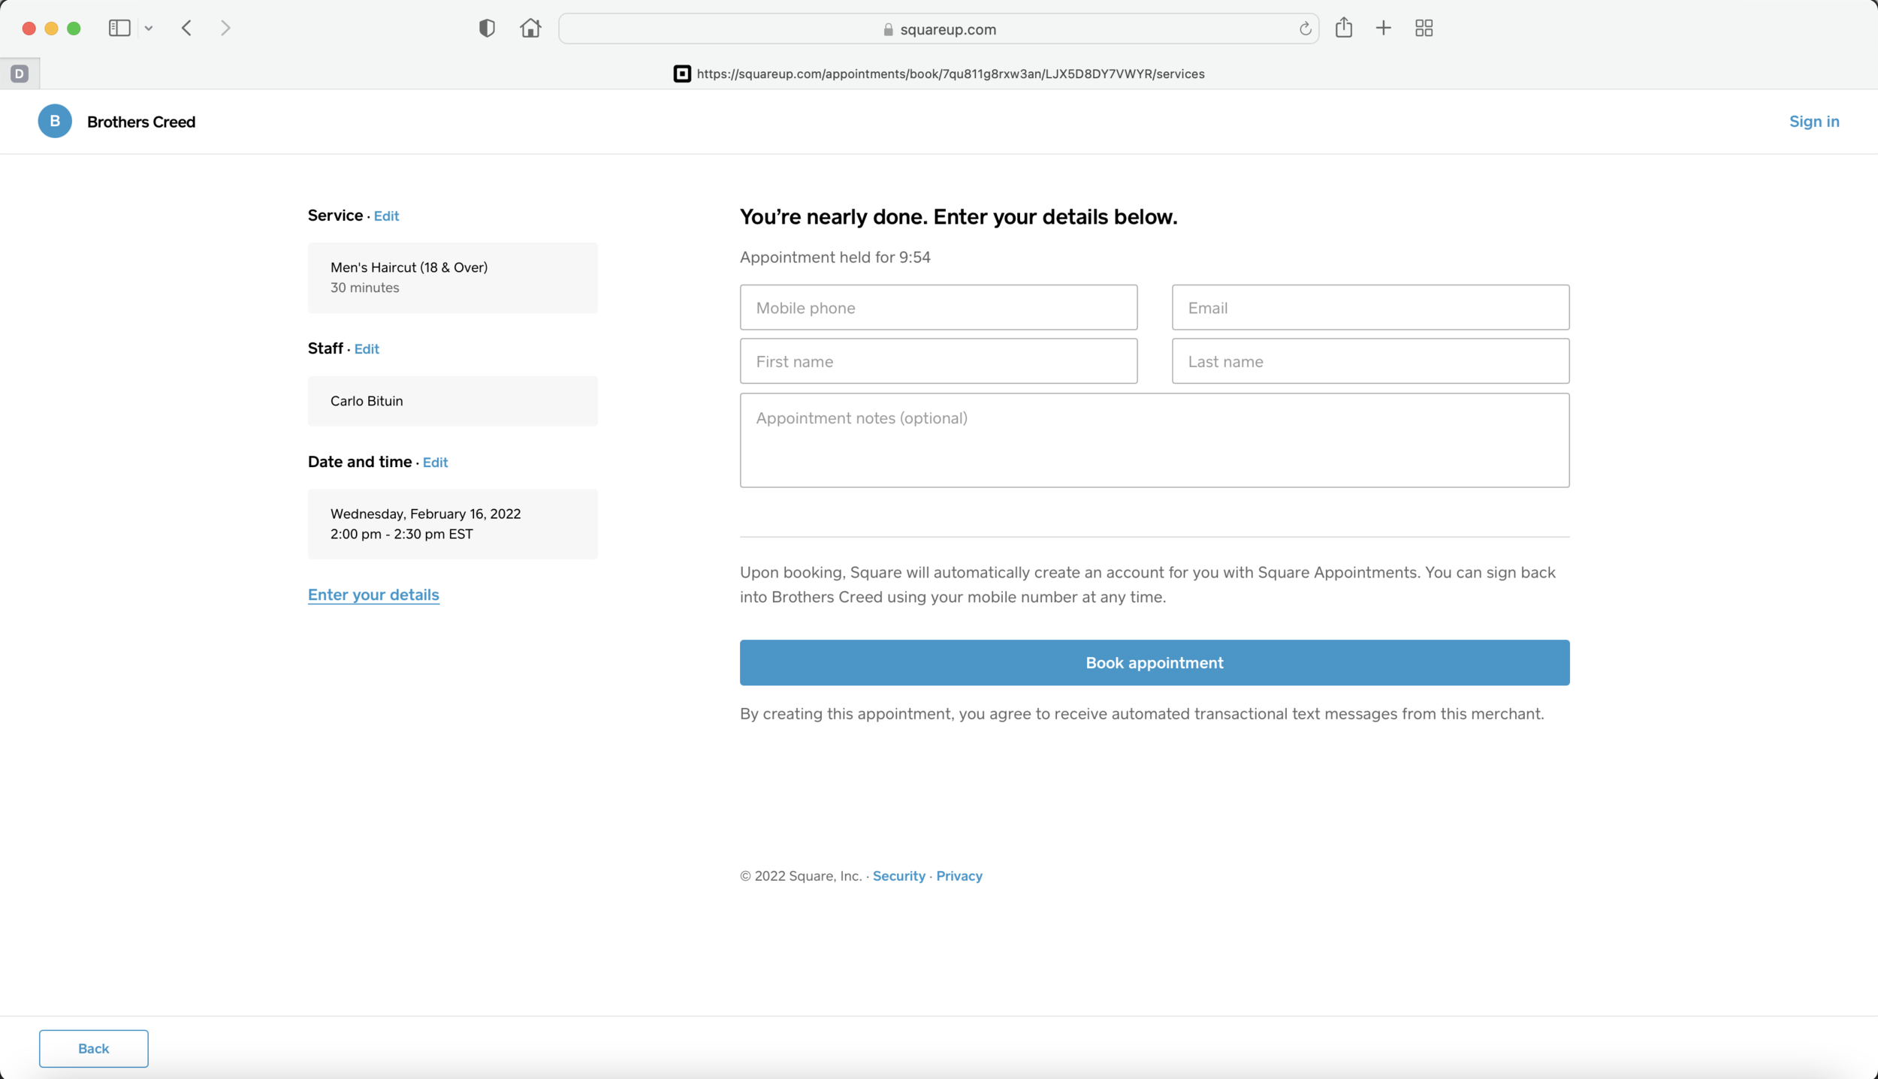
Task: Open the sidebar options dropdown chevron
Action: [149, 29]
